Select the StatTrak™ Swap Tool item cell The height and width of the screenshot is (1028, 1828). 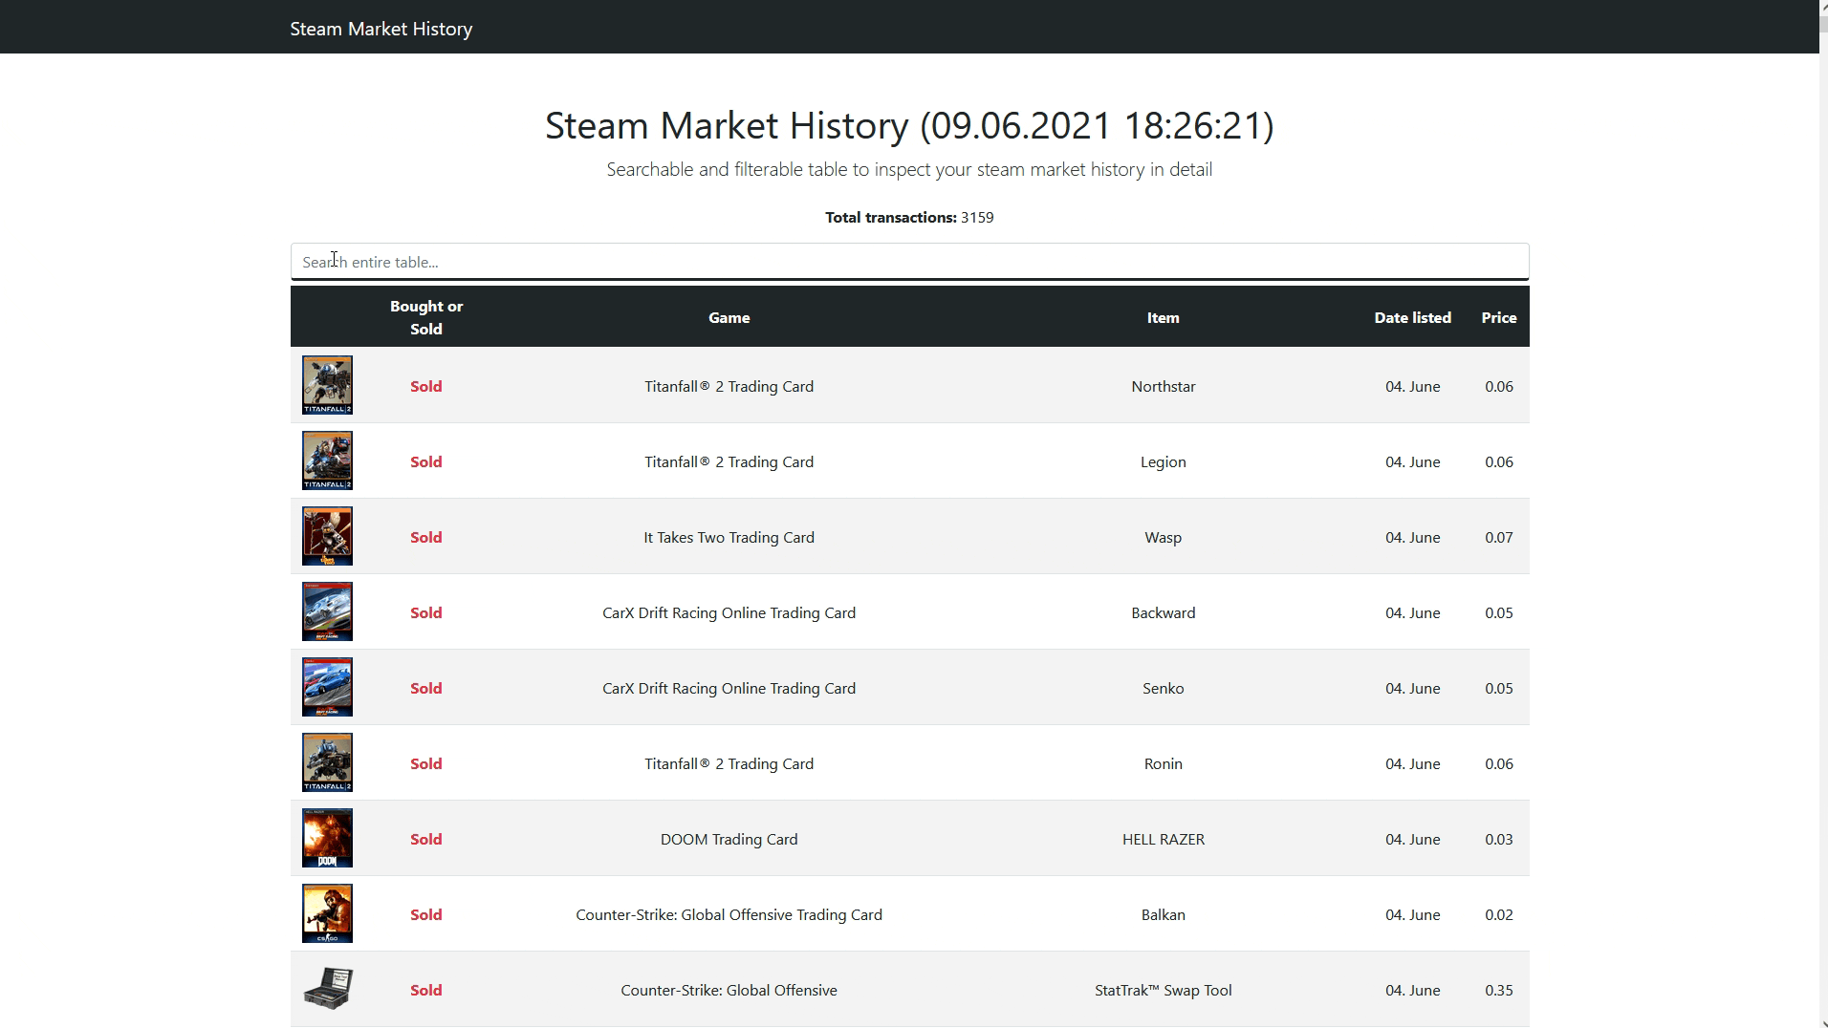1163,990
